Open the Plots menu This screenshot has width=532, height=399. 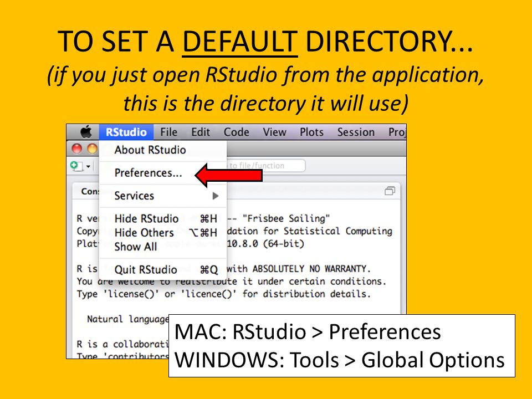311,132
